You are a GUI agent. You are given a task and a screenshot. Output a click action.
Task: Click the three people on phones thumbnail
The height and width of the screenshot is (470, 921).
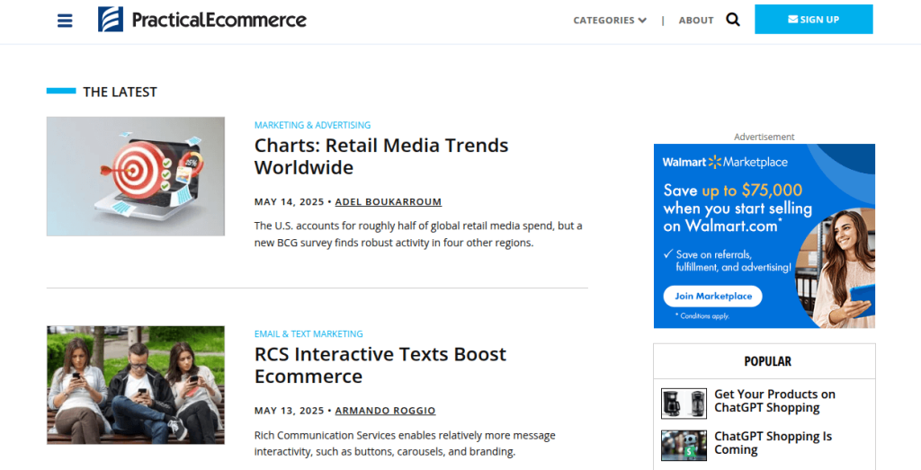pos(136,385)
